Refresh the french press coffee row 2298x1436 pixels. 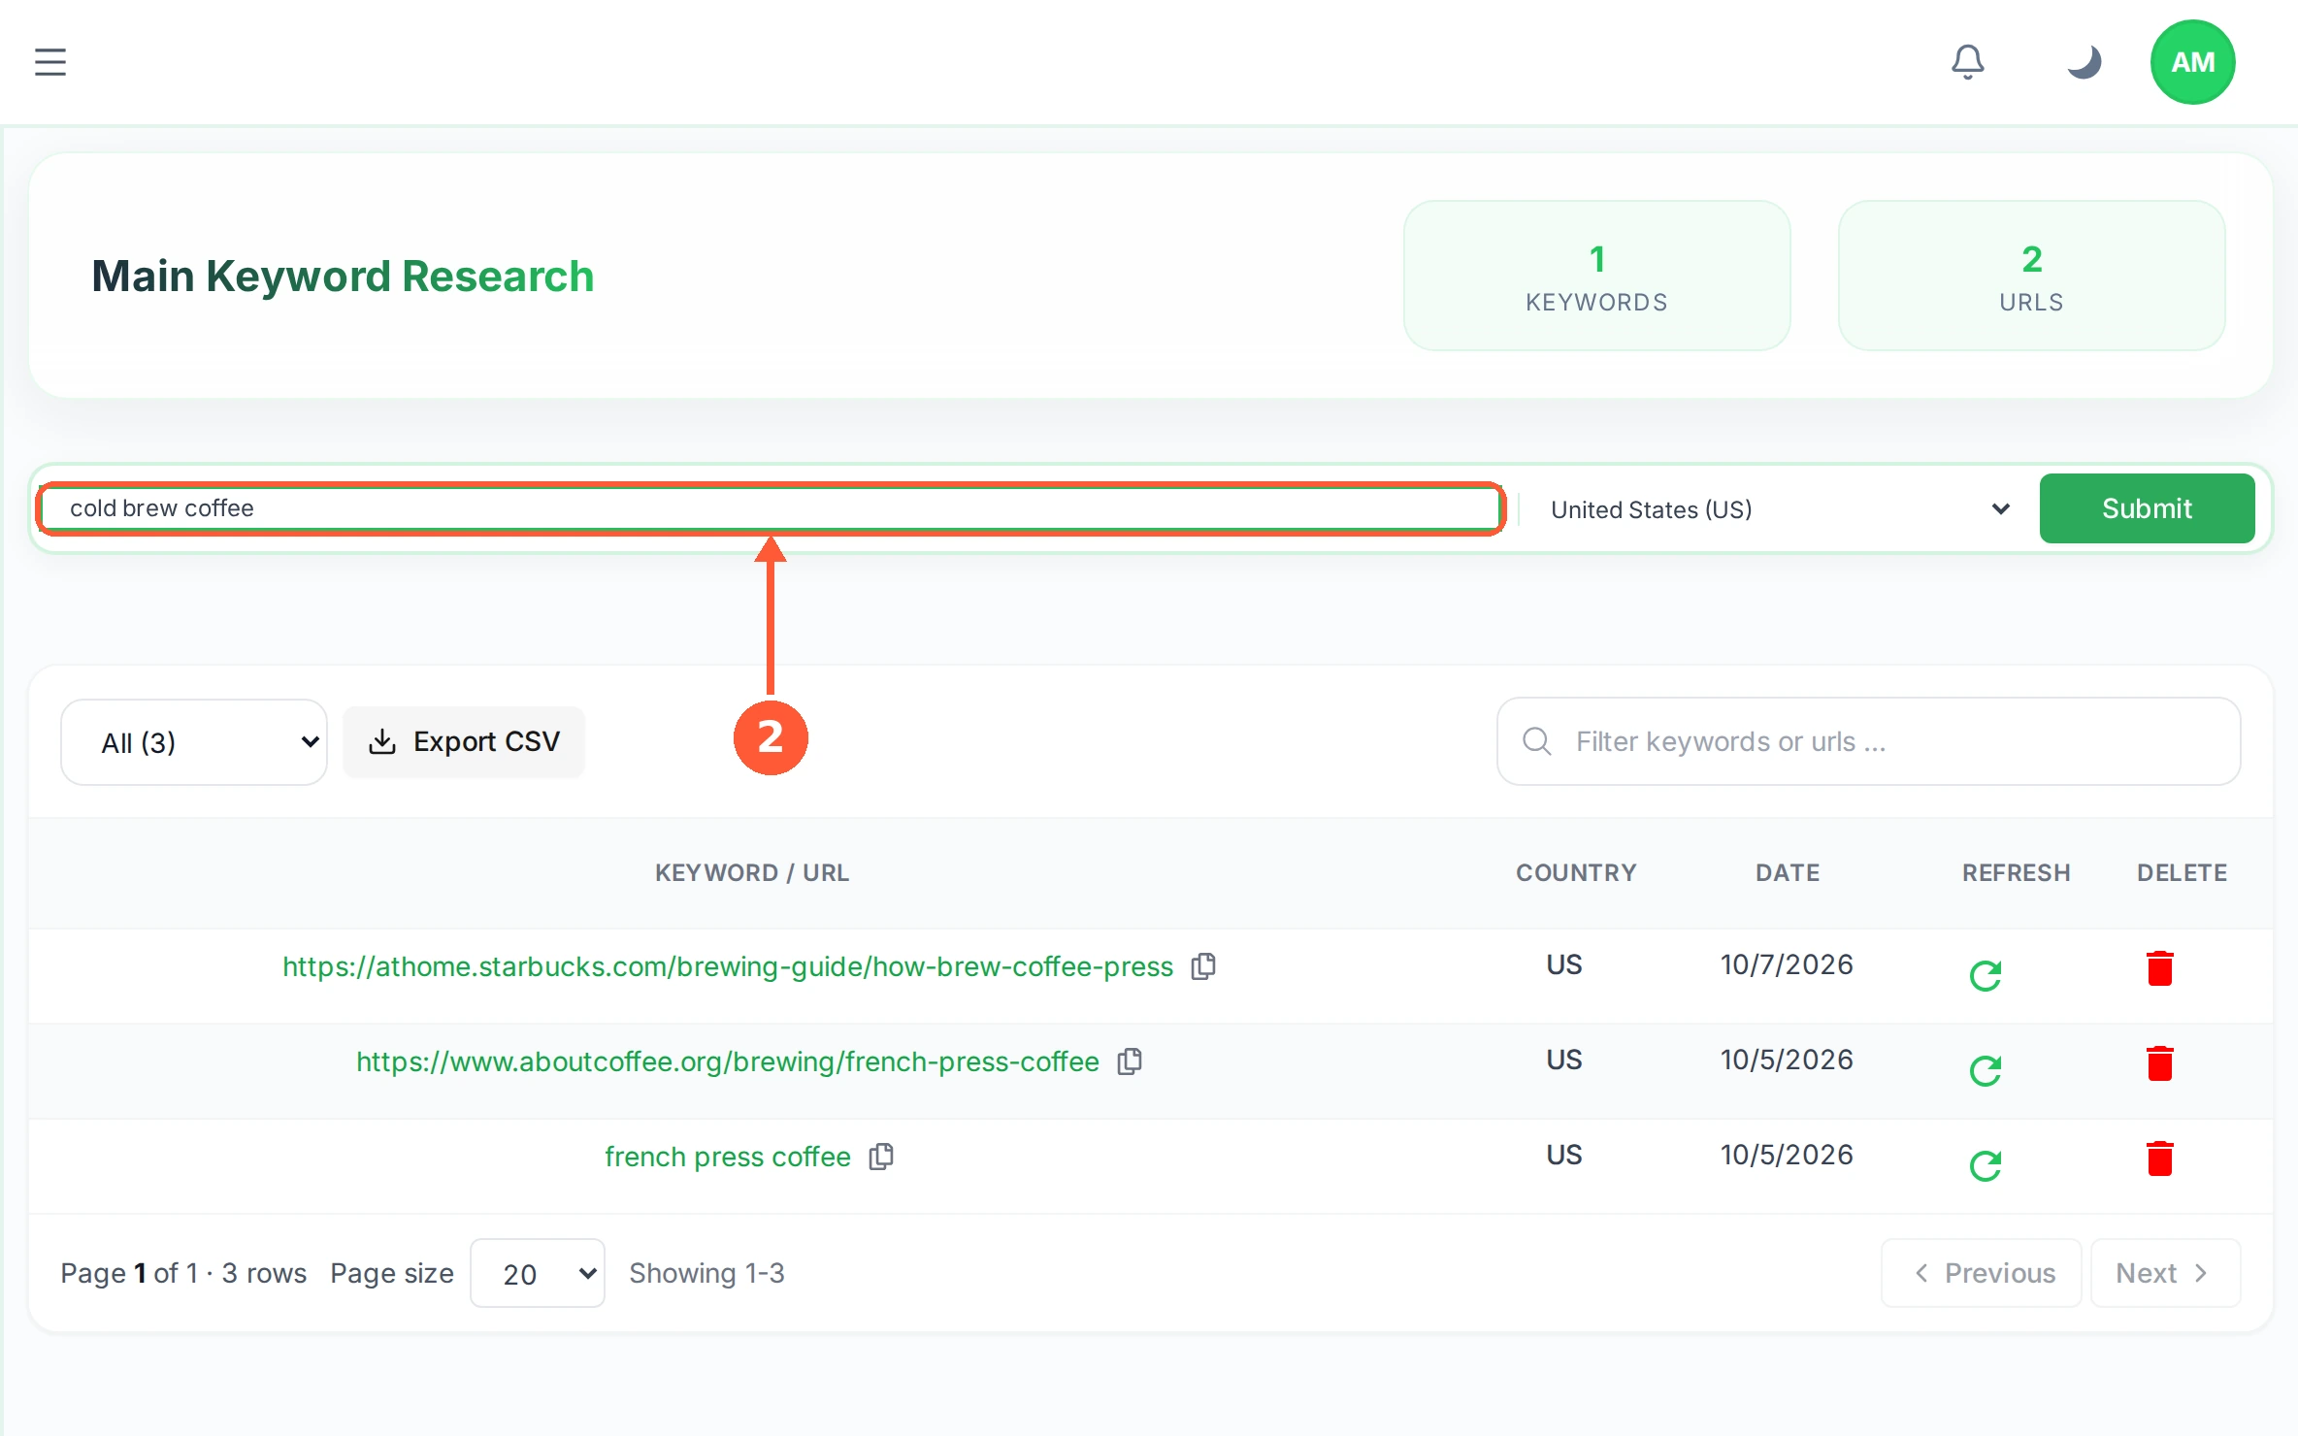pyautogui.click(x=1986, y=1164)
